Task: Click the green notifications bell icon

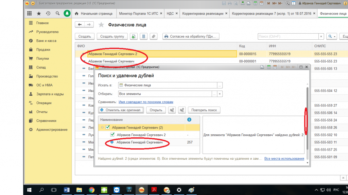Action: [67, 14]
